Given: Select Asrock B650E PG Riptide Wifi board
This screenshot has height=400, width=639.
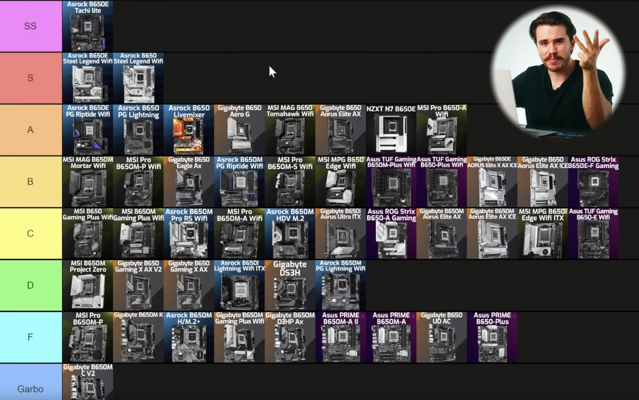Looking at the screenshot, I should pos(88,130).
